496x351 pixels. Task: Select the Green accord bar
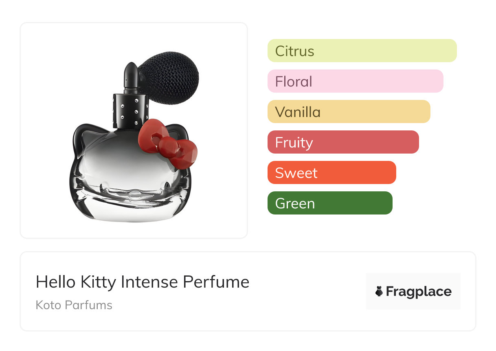[x=329, y=203]
